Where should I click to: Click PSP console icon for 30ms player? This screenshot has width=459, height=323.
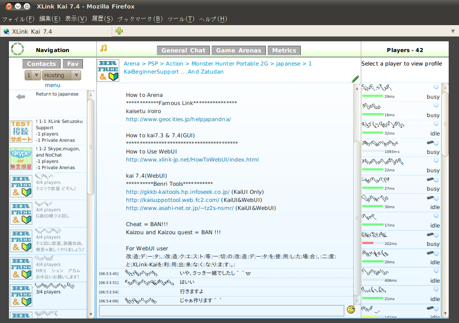[430, 198]
